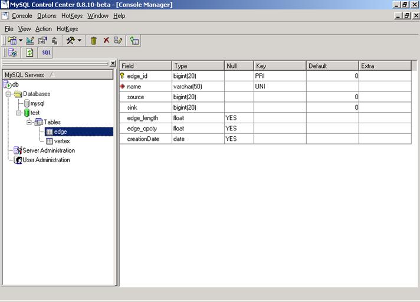Click the database connection icon in second toolbar
Viewport: 420px width, 302px height.
[x=12, y=52]
